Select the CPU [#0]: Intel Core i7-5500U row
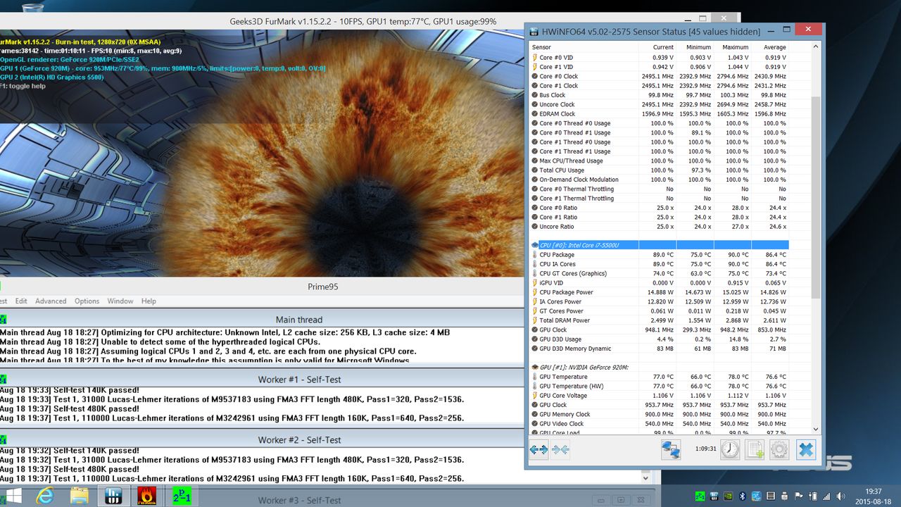901x507 pixels. (660, 245)
